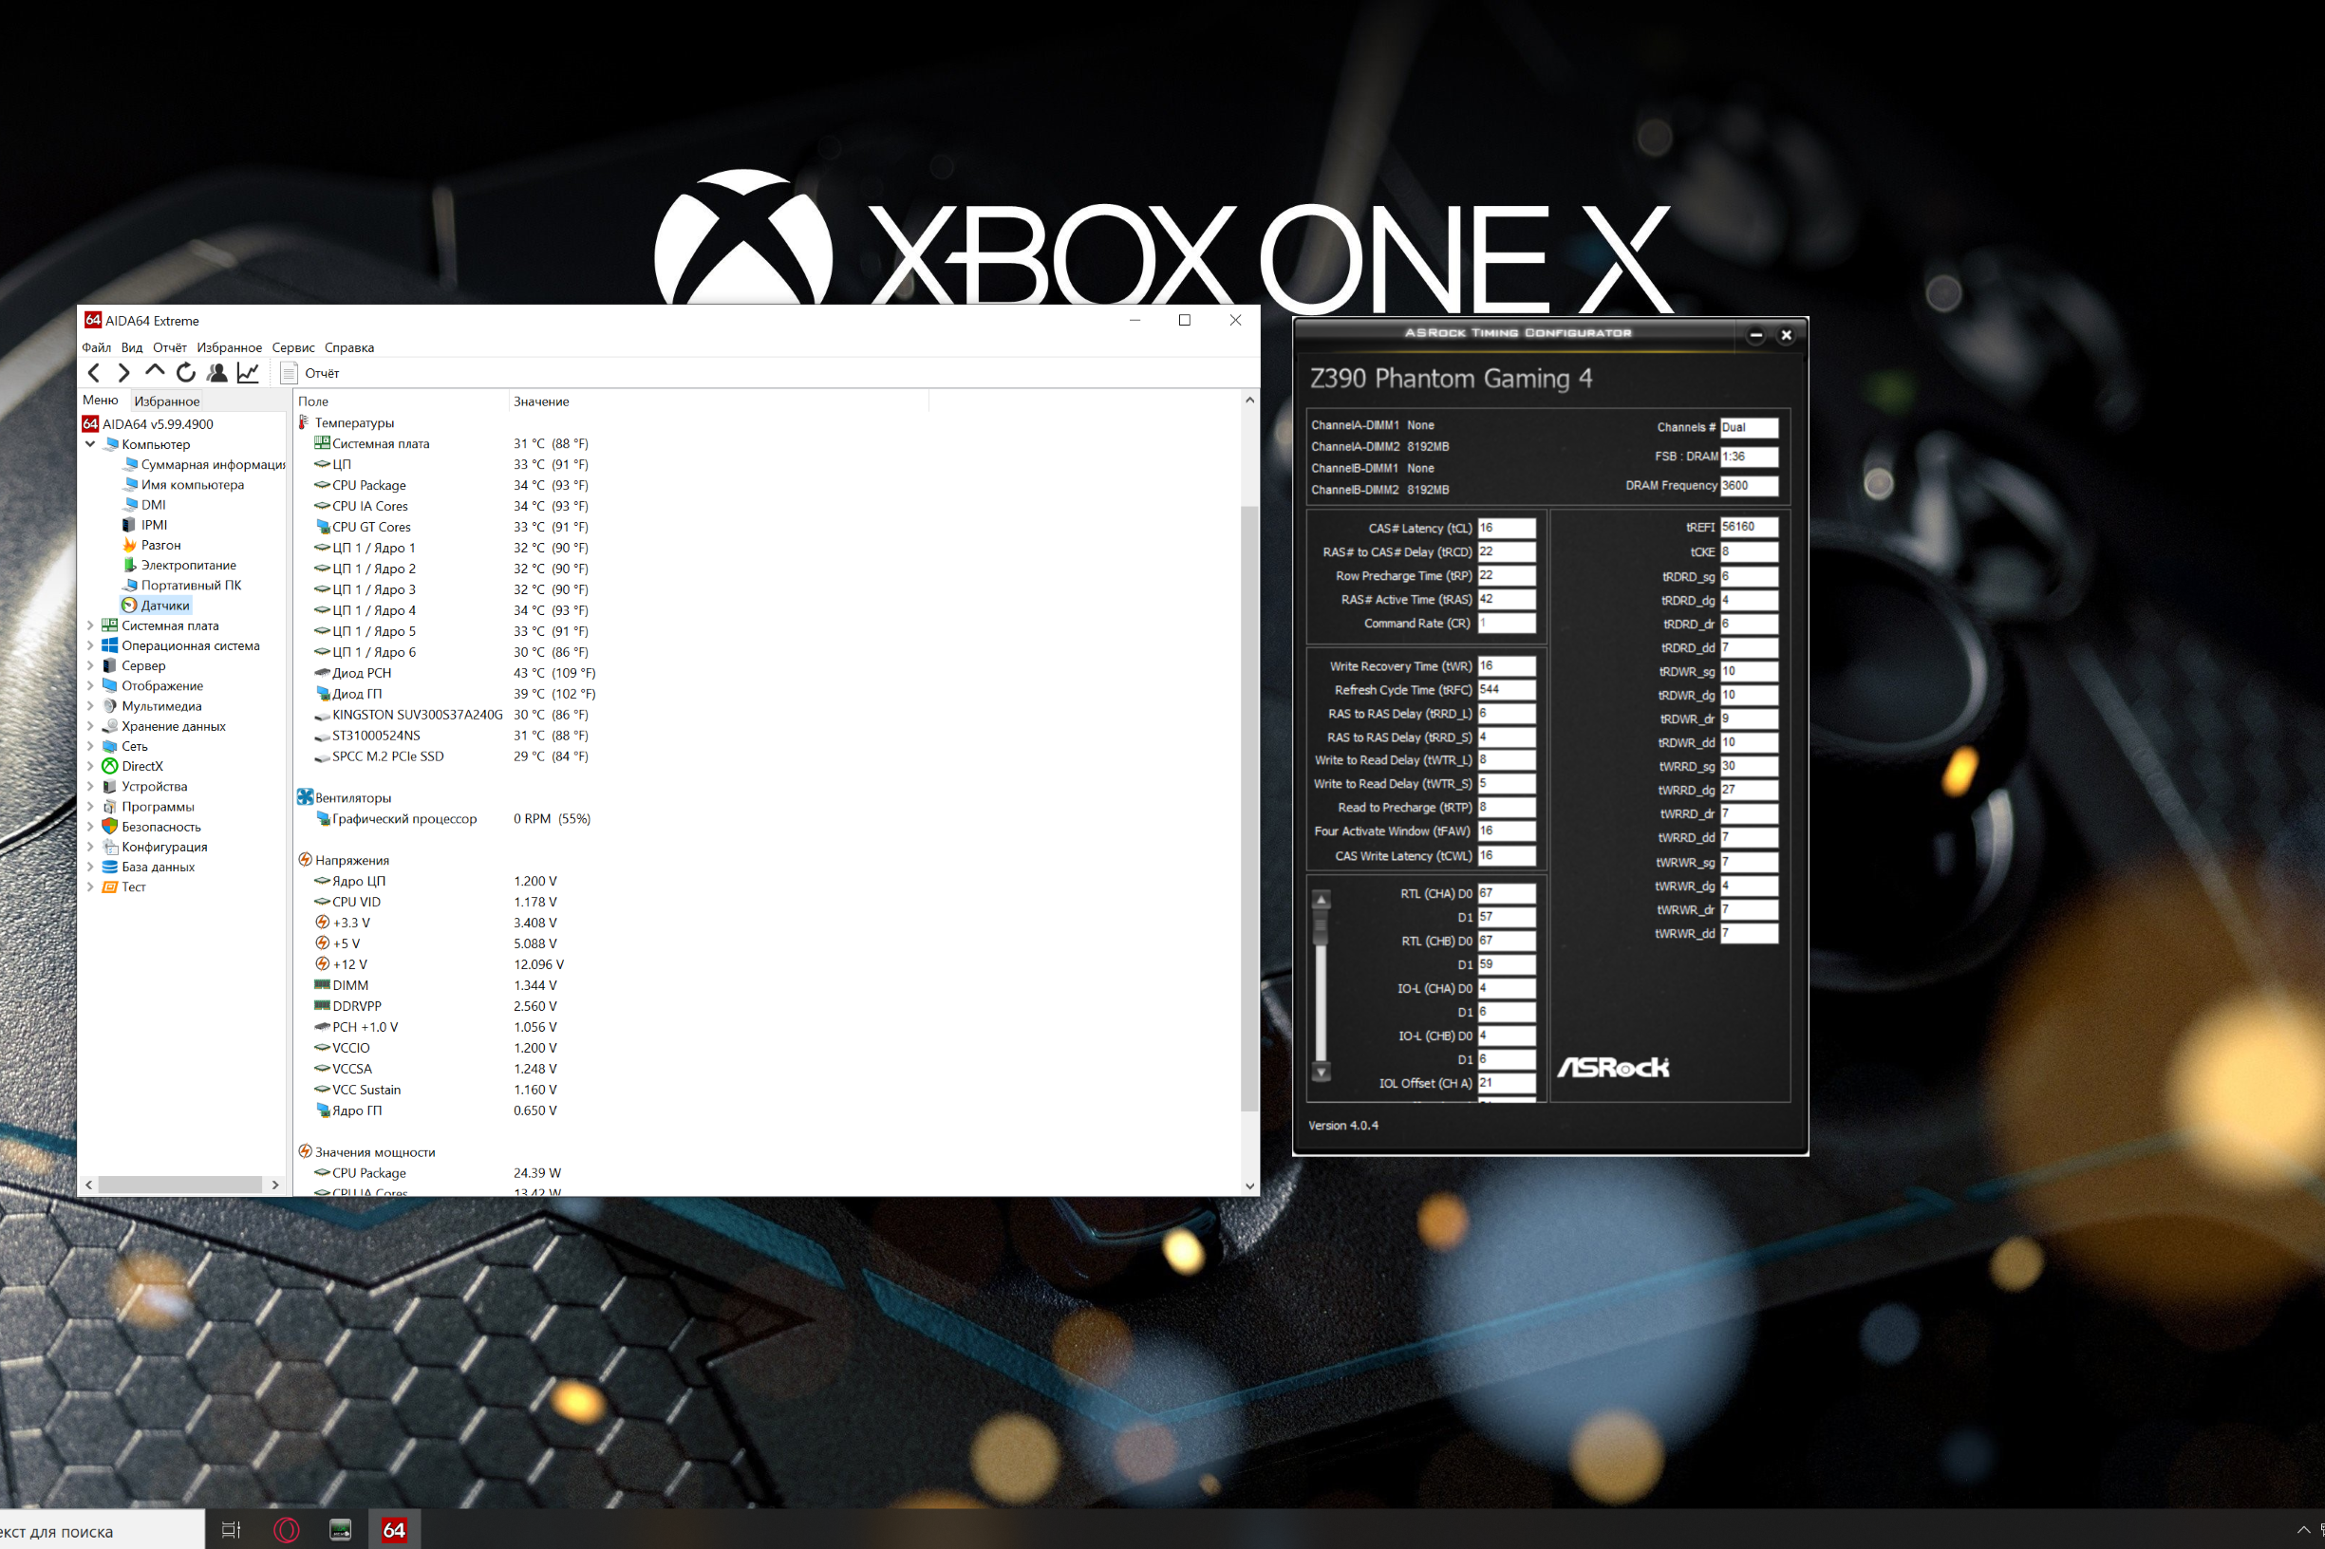Click the Back navigation arrow in AIDA64 toolbar

94,372
